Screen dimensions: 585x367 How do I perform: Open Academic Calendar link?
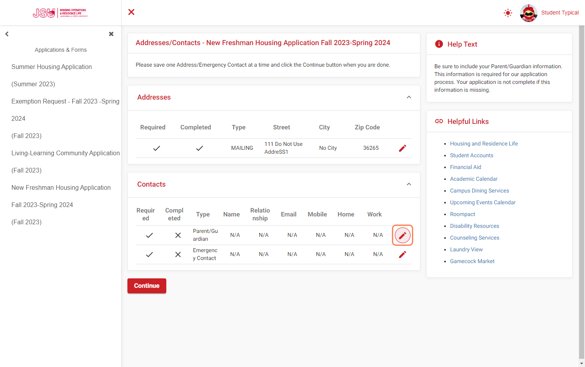coord(474,179)
